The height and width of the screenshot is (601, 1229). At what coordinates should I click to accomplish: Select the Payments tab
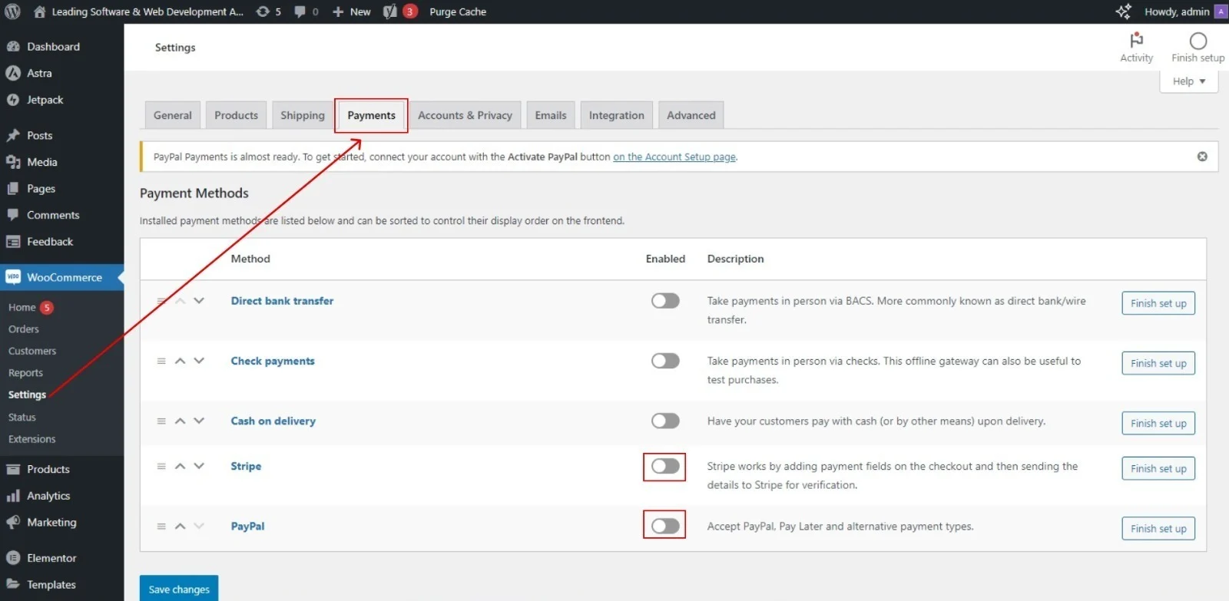click(x=371, y=115)
